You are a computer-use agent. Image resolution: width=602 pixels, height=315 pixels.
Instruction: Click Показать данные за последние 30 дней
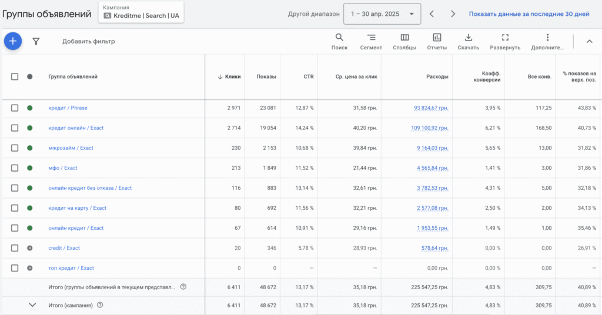click(x=529, y=14)
